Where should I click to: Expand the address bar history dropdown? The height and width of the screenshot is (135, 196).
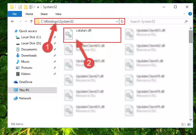[117, 21]
